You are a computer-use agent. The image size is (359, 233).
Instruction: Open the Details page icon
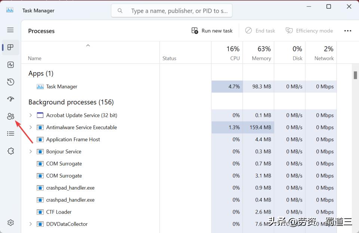coord(10,133)
